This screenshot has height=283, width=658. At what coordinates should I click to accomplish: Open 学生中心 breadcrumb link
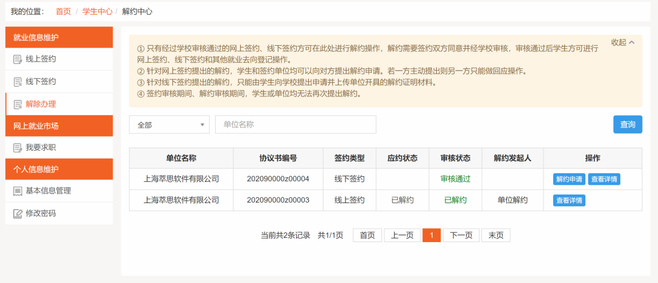97,12
